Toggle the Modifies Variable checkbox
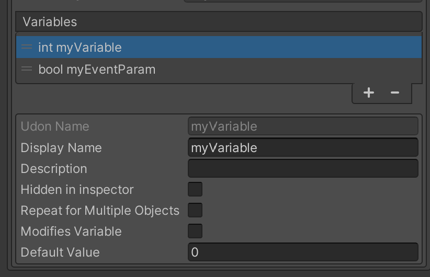Screen dimensions: 430x277 pos(195,231)
